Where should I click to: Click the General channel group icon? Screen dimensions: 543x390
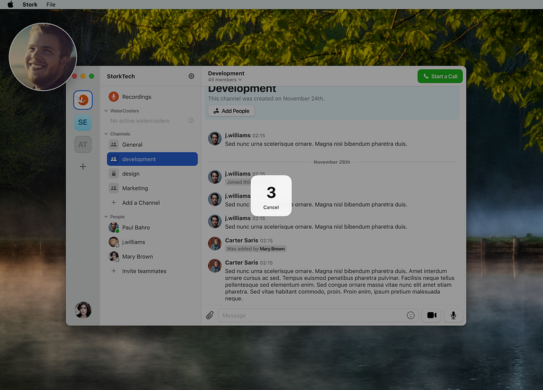pyautogui.click(x=114, y=144)
